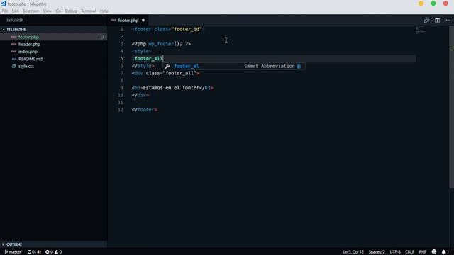The width and height of the screenshot is (454, 255).
Task: Open the Go menu
Action: click(58, 11)
